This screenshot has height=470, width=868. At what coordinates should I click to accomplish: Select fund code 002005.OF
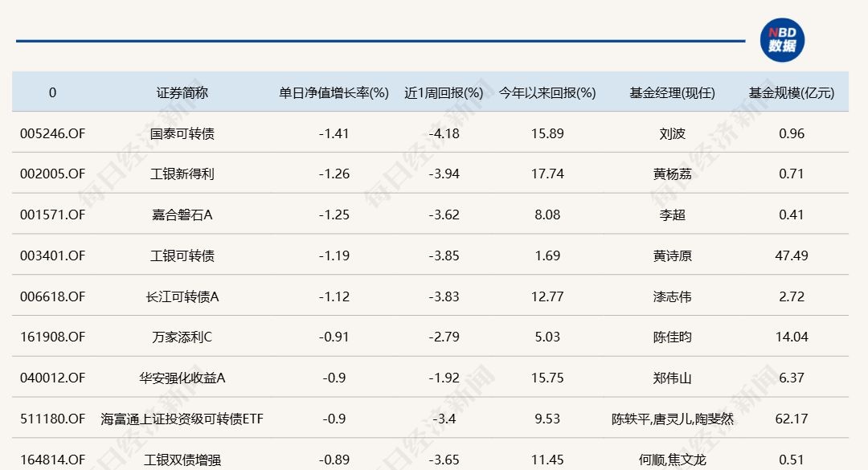pos(52,174)
